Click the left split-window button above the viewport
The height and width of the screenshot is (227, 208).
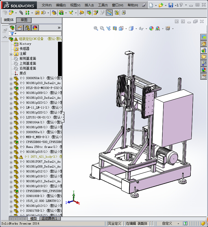(177, 22)
